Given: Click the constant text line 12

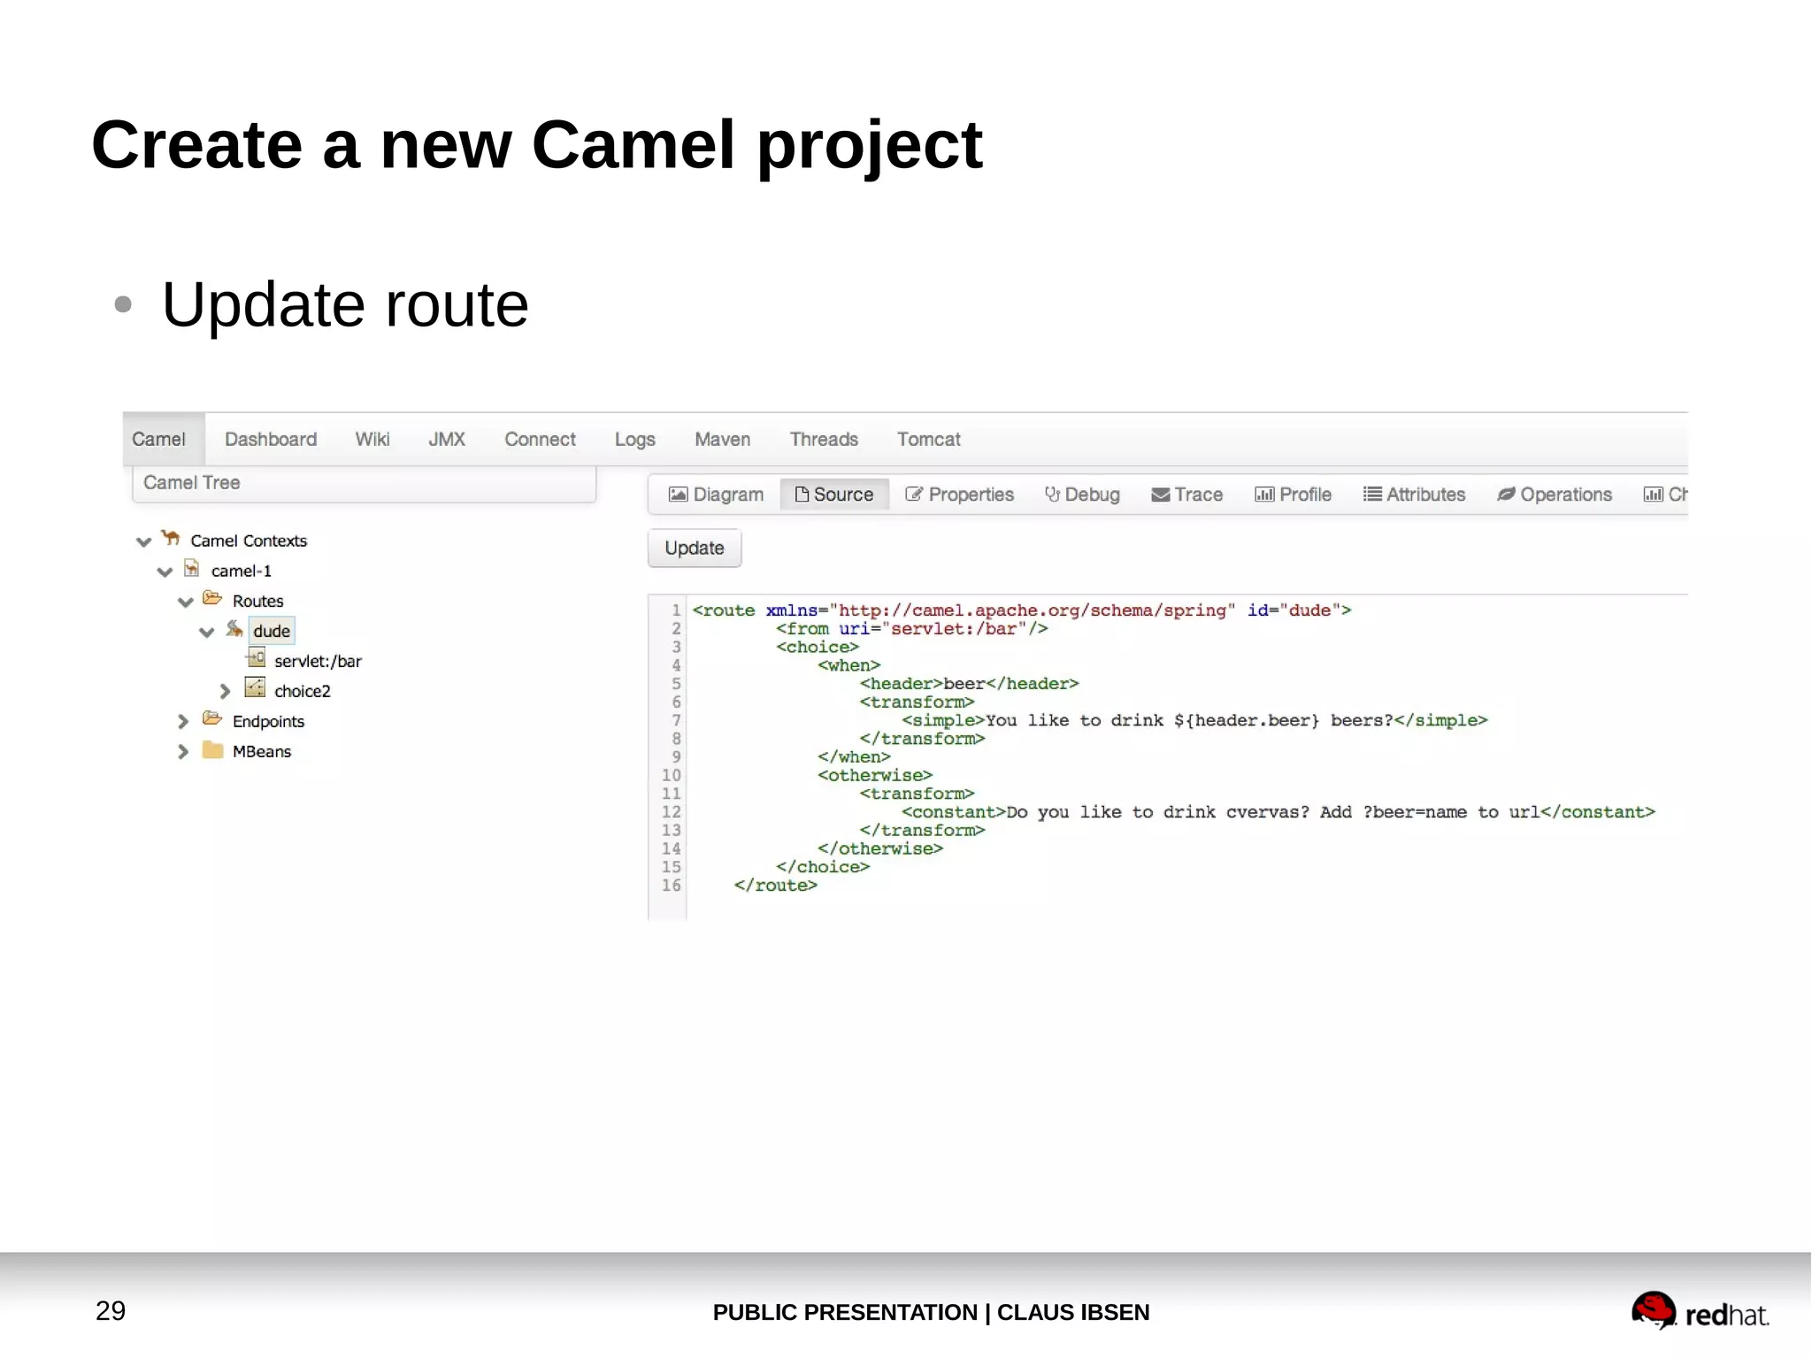Looking at the screenshot, I should click(x=1278, y=812).
